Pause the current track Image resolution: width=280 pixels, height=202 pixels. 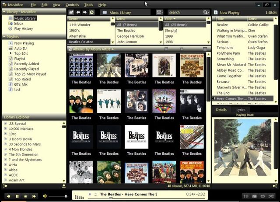tap(17, 196)
